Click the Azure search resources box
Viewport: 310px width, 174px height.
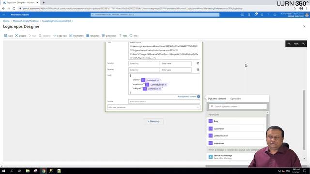[155, 14]
